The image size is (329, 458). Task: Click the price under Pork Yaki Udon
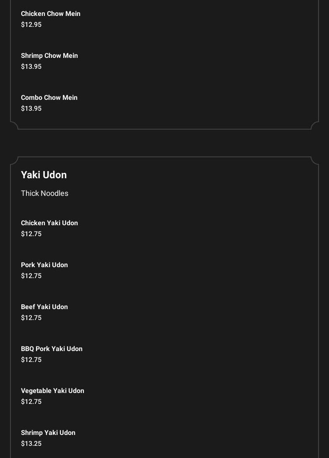[31, 276]
